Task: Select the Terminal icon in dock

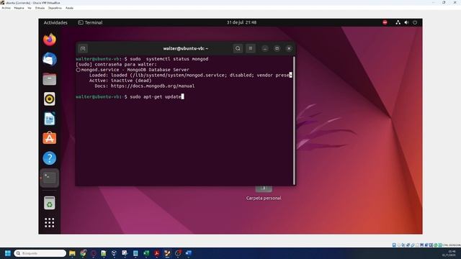Action: click(50, 178)
